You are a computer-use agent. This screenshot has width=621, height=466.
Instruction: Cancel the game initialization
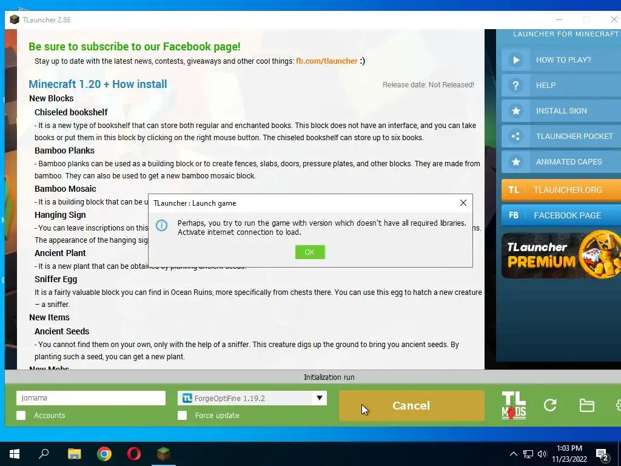(x=411, y=405)
